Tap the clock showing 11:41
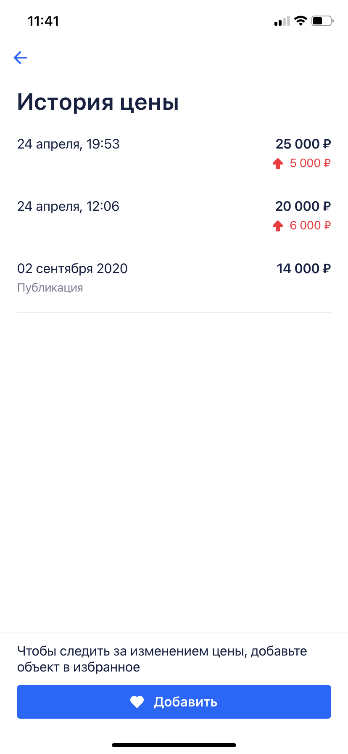 click(43, 21)
